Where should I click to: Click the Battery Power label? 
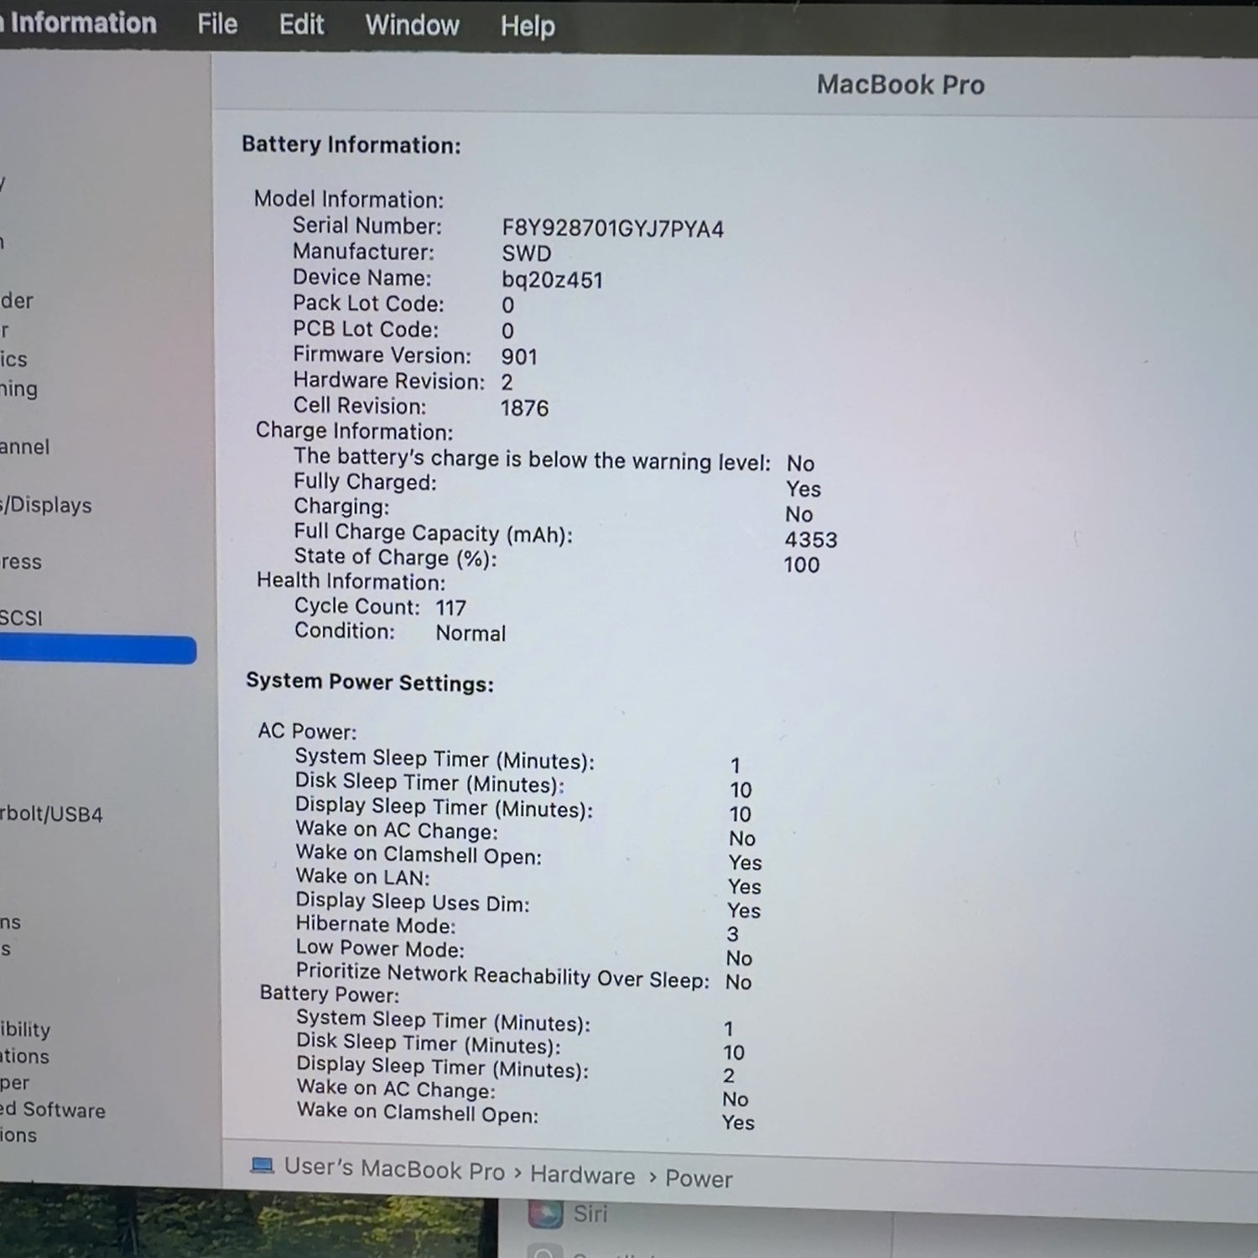click(x=330, y=994)
